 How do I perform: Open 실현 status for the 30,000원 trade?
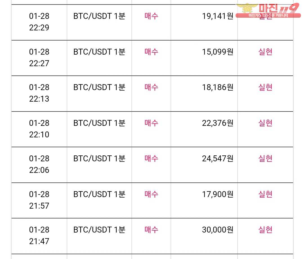[265, 230]
